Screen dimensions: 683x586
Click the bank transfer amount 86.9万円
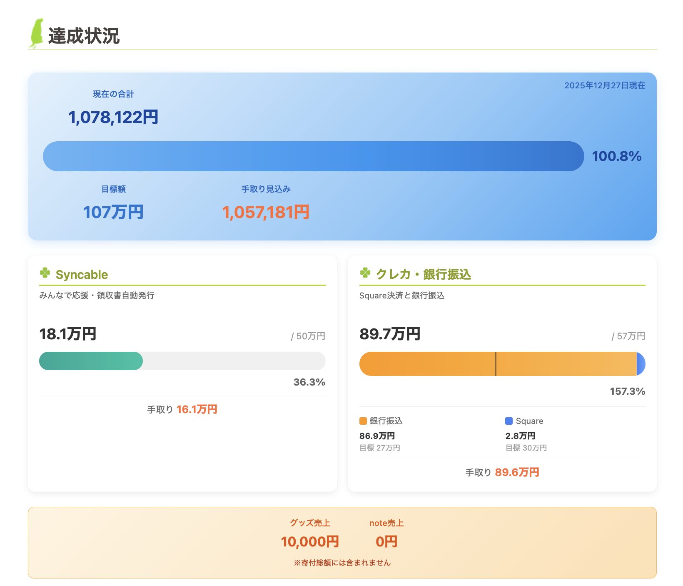point(377,436)
